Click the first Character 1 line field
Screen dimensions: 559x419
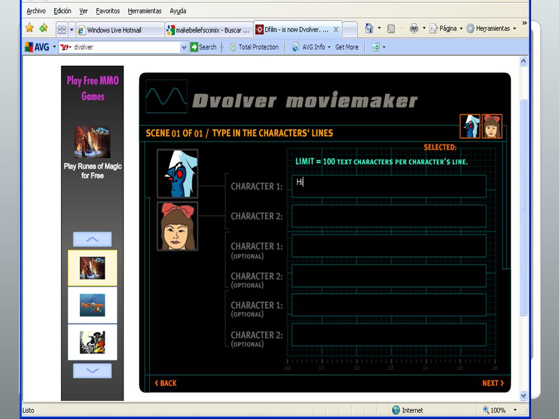coord(389,186)
